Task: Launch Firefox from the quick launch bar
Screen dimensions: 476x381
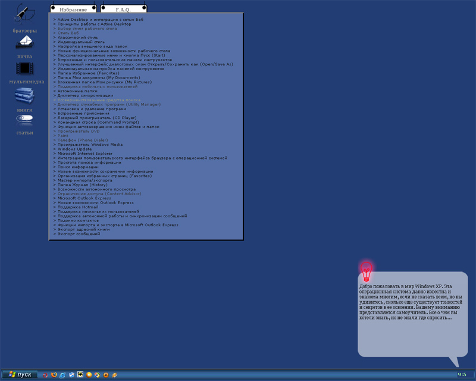Action: (54, 374)
